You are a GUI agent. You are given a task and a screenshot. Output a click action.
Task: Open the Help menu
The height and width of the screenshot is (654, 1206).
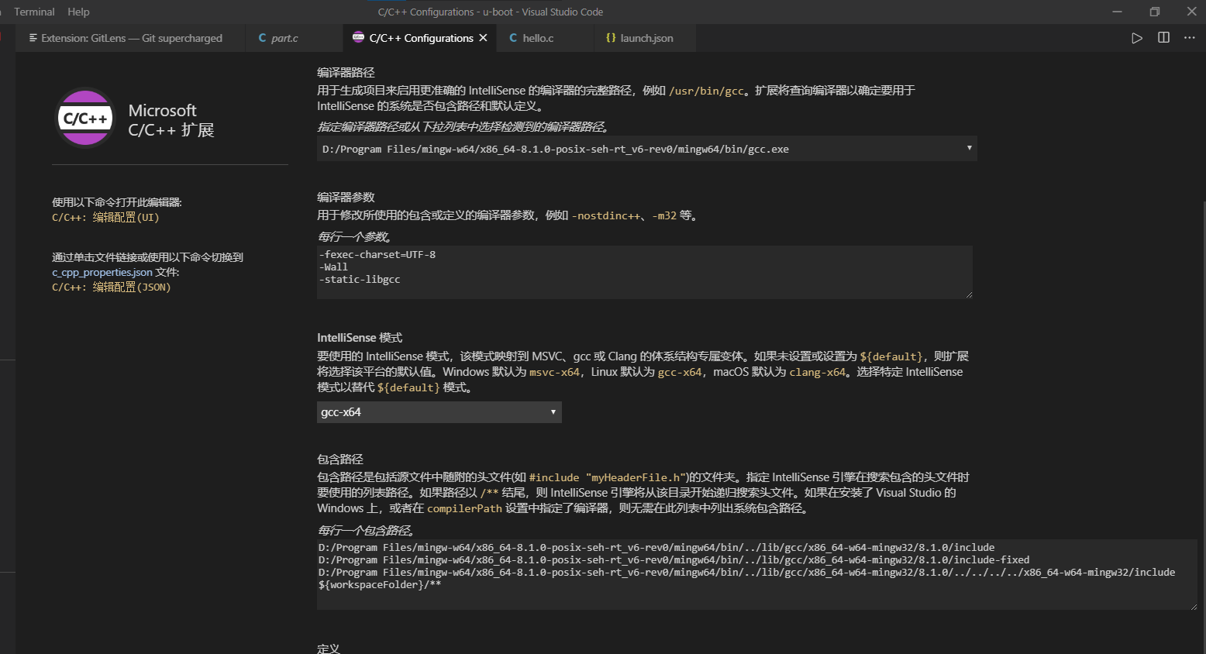tap(78, 12)
